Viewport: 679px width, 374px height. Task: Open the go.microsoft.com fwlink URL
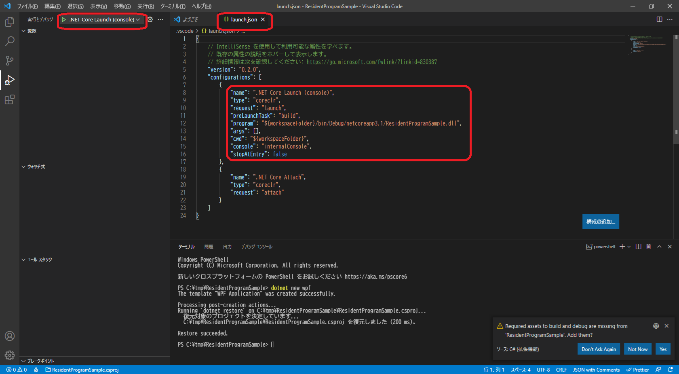[x=372, y=62]
